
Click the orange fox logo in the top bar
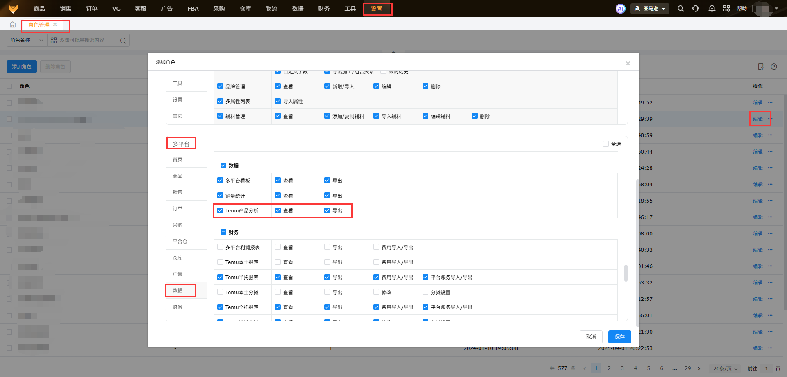[x=13, y=8]
